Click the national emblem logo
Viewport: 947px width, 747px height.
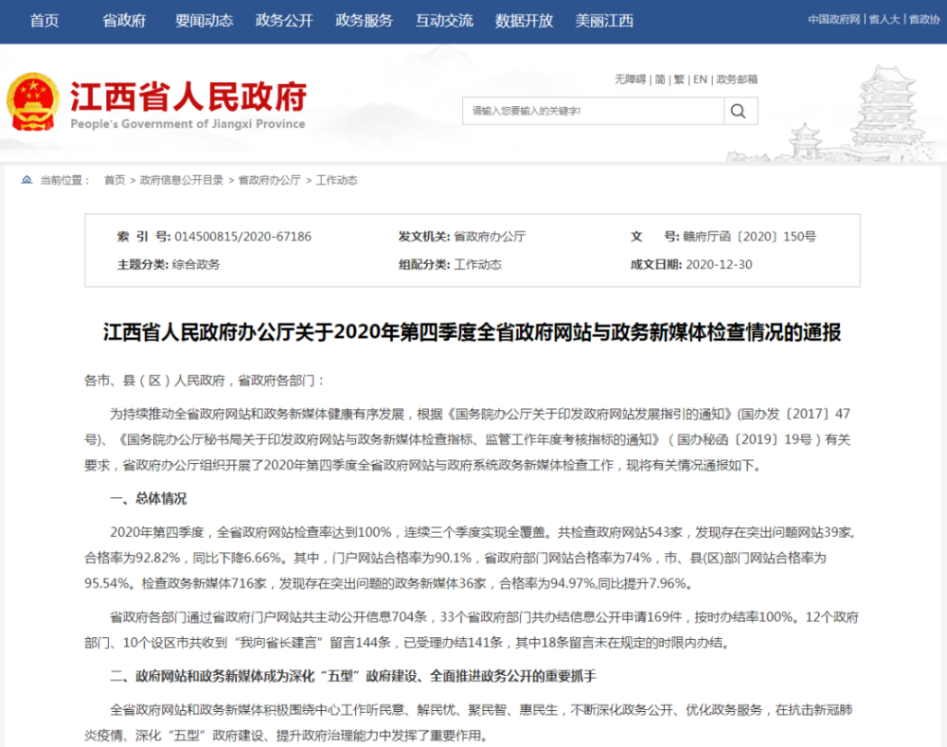[x=32, y=102]
